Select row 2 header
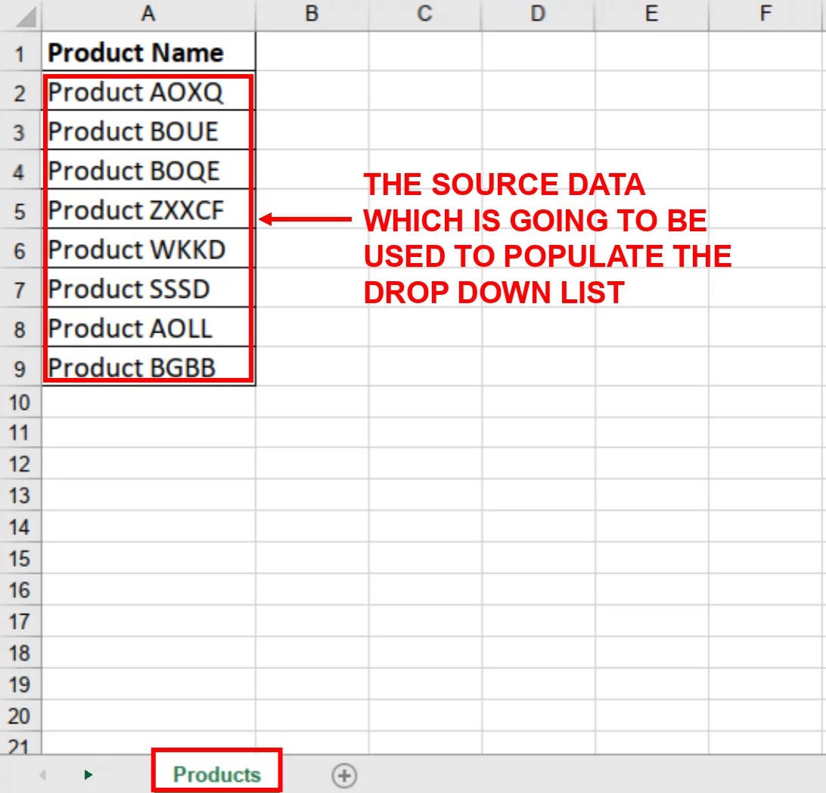The width and height of the screenshot is (826, 793). (x=20, y=91)
